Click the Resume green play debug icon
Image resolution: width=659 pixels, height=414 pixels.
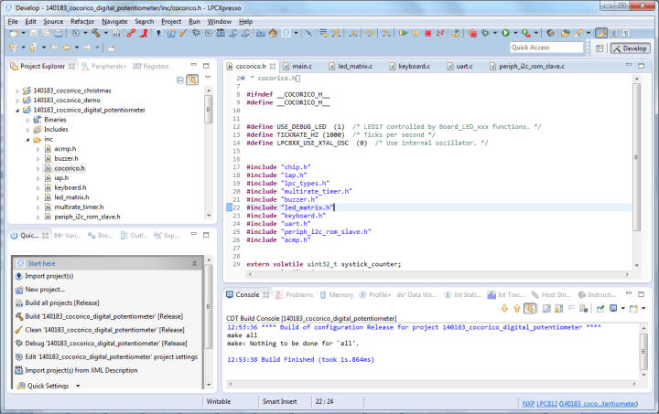403,33
